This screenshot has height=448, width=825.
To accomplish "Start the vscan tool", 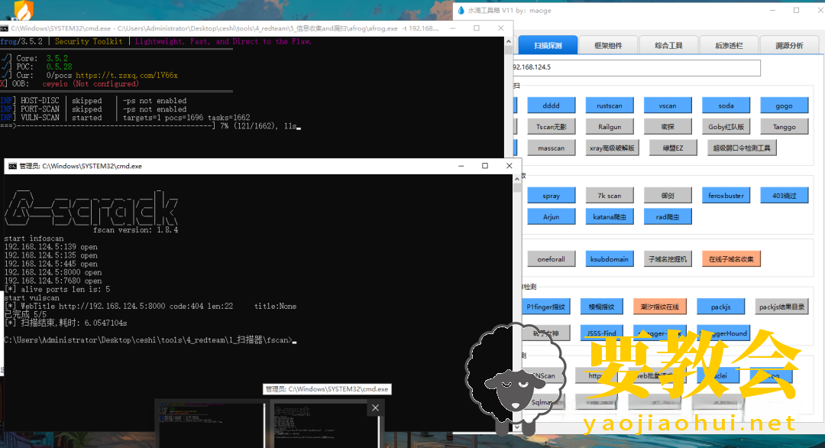I will (x=668, y=106).
